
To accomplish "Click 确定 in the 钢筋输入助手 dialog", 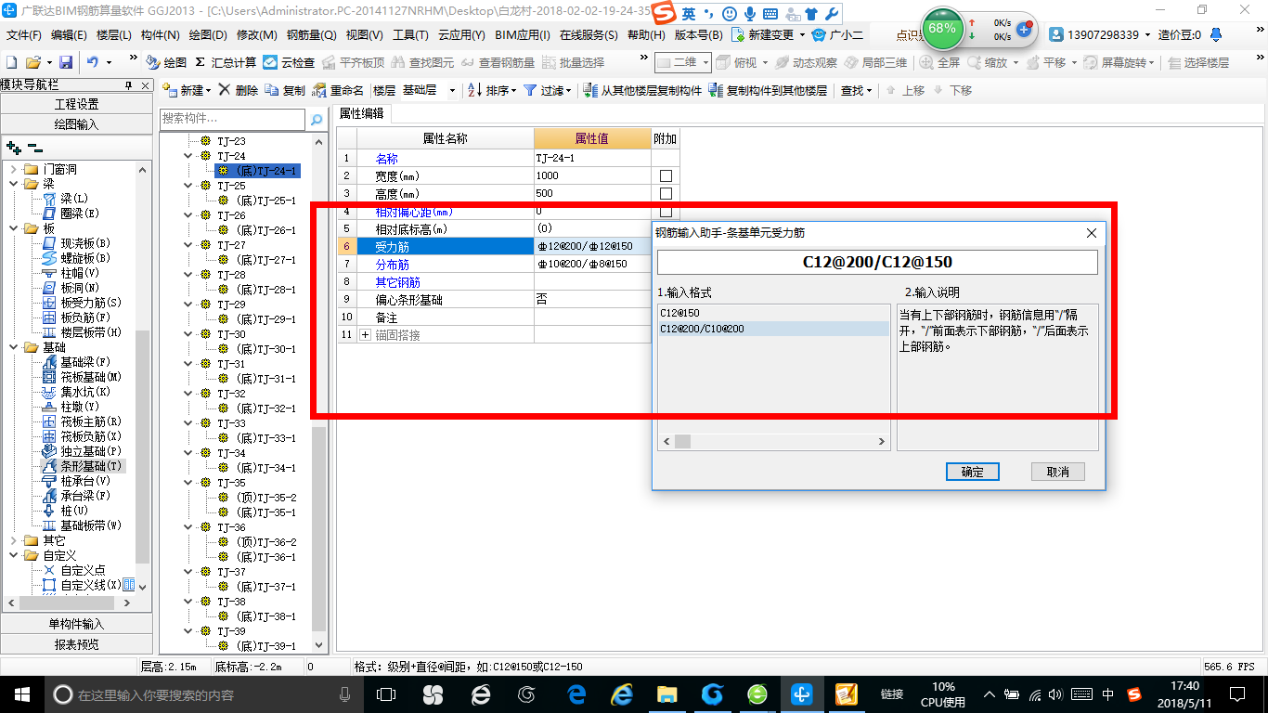I will click(972, 472).
